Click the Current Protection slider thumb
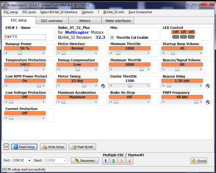The width and height of the screenshot is (216, 173). (11, 118)
